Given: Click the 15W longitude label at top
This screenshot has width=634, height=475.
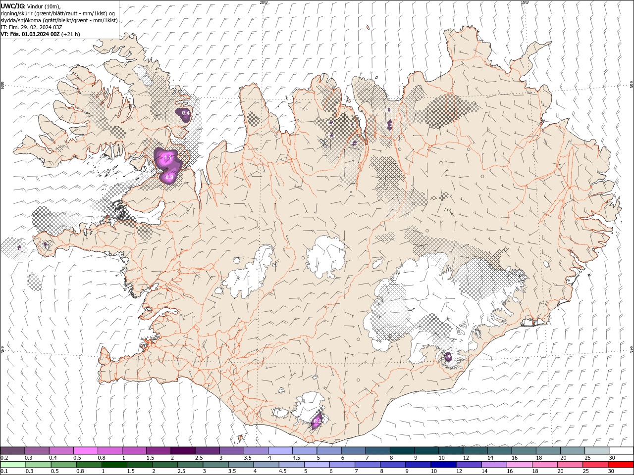Looking at the screenshot, I should pos(525,2).
